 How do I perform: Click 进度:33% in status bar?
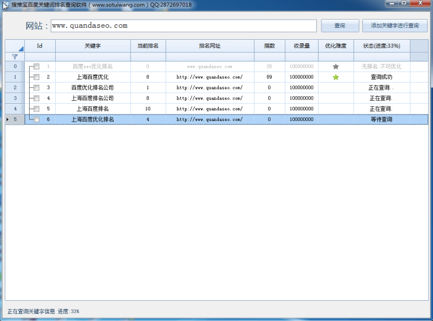click(68, 312)
